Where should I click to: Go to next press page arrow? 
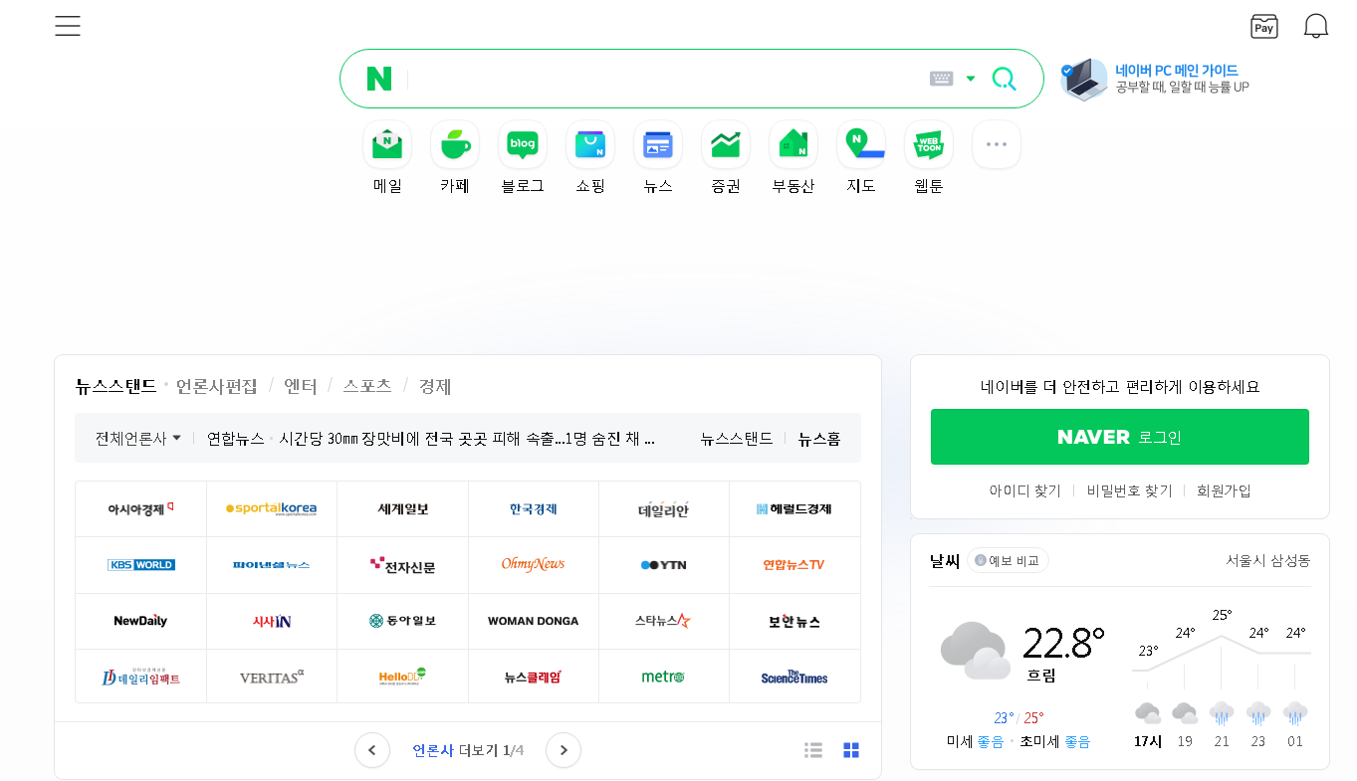tap(564, 750)
